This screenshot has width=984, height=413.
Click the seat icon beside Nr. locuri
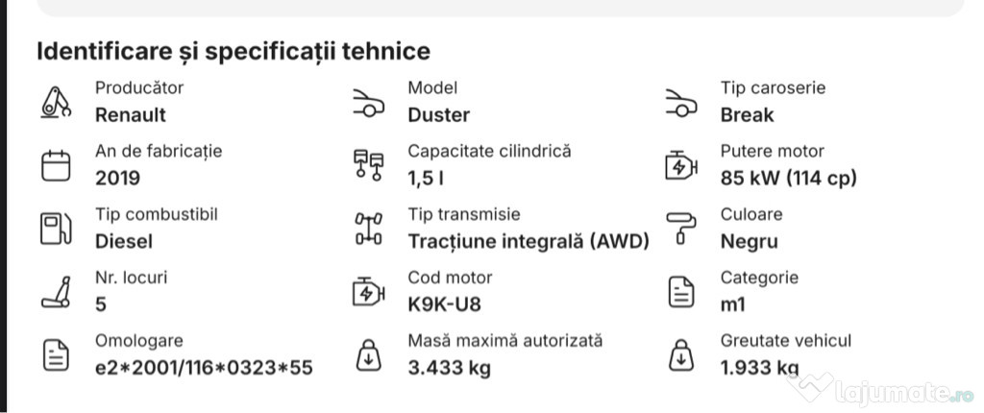(56, 292)
